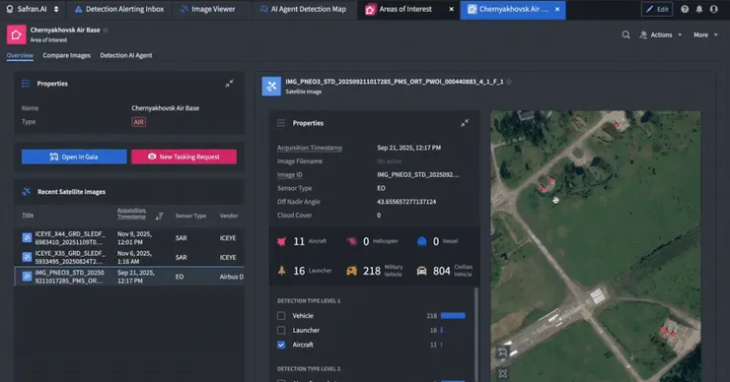
Task: Collapse the left Properties panel
Action: 230,84
